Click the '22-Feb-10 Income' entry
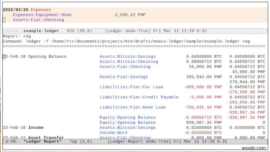 23,127
